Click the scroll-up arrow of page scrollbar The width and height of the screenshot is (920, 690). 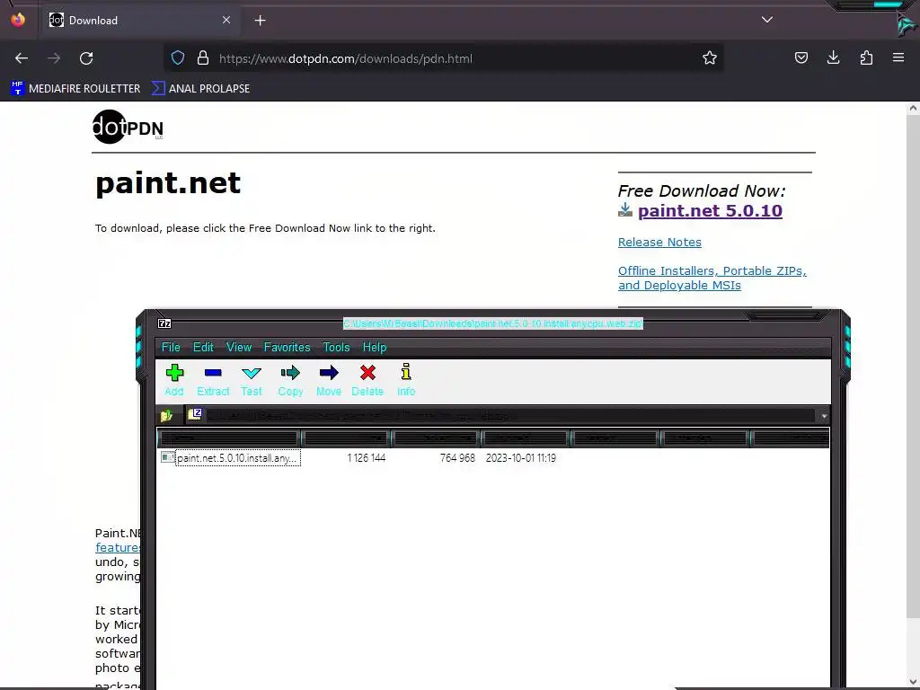[913, 108]
